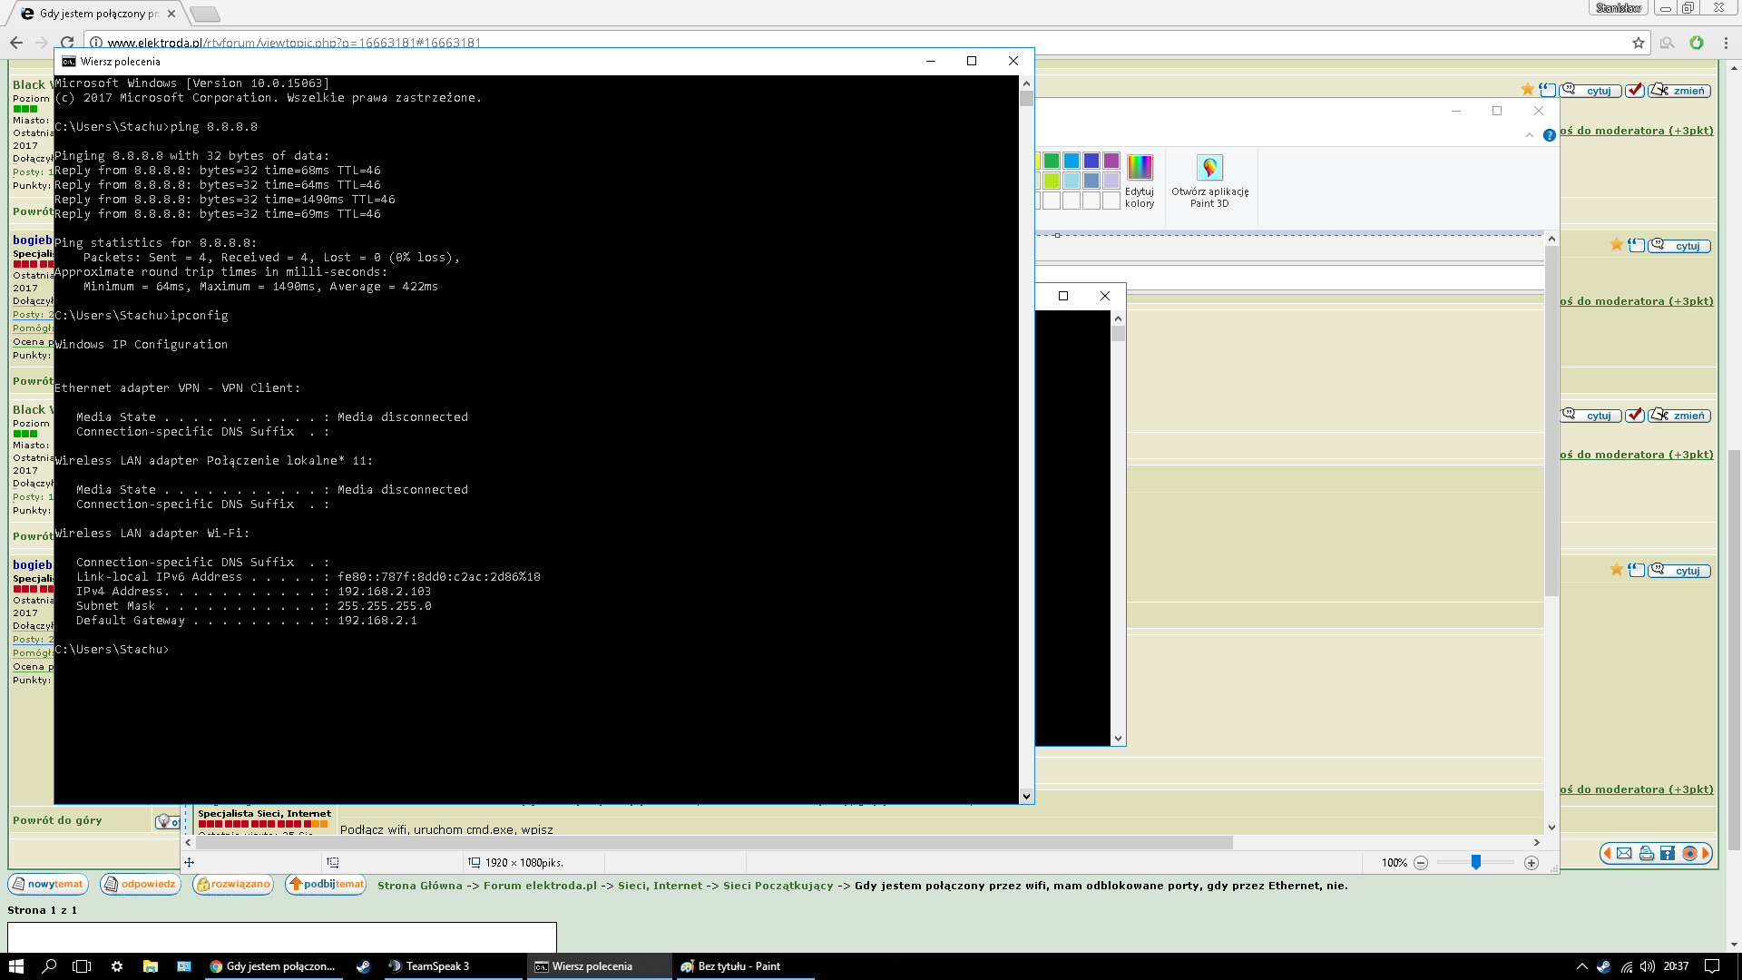Click the 'podbij temat' bump button
Screen dimensions: 1742x980
(x=326, y=884)
